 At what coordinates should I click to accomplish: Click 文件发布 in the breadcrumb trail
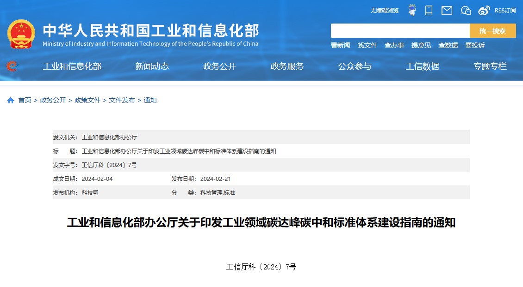(122, 101)
